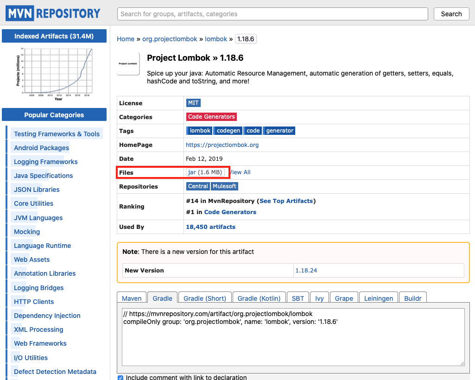Click the 1.18.6 version breadcrumb
The width and height of the screenshot is (475, 380).
coord(246,39)
